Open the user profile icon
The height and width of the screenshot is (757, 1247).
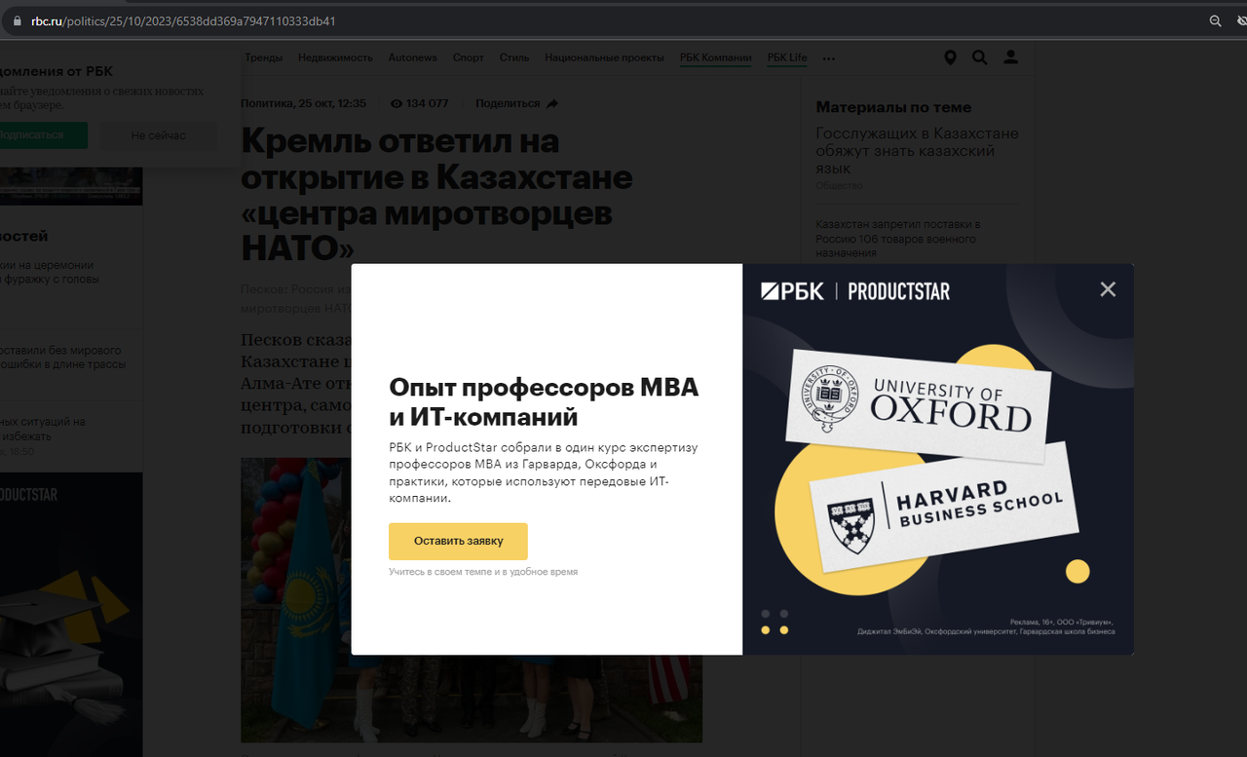[x=1011, y=57]
